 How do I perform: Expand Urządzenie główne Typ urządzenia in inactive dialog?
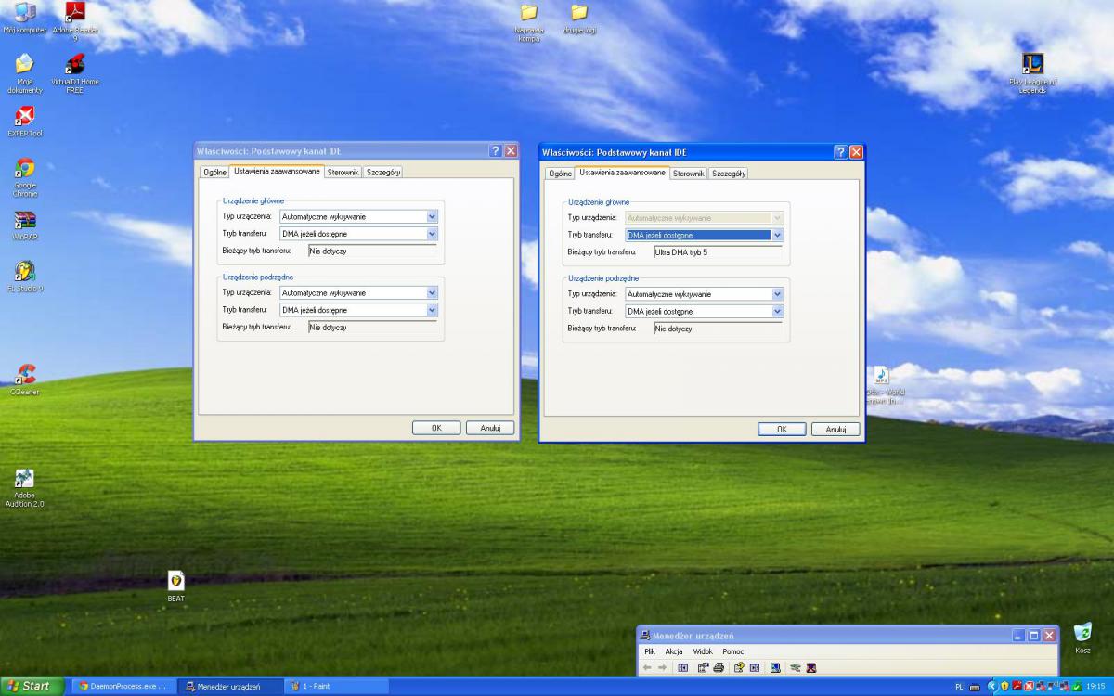pos(432,216)
